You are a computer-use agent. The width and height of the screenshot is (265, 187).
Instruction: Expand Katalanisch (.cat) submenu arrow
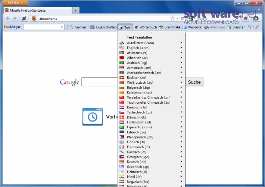click(181, 92)
